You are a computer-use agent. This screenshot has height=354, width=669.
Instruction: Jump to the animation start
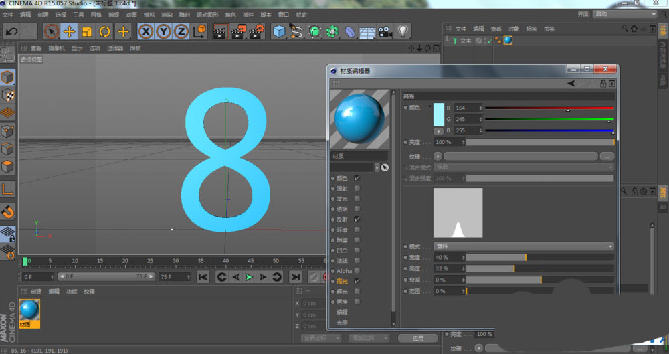203,277
